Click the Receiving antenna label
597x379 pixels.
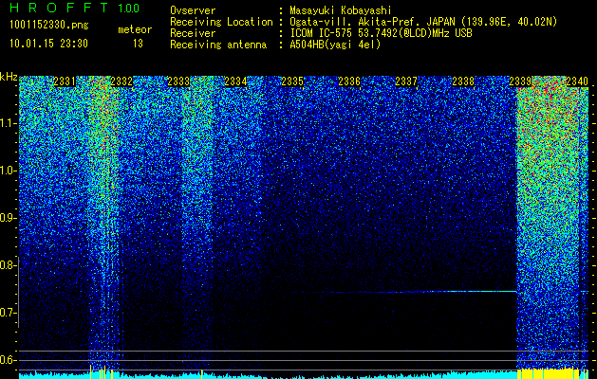pos(218,45)
